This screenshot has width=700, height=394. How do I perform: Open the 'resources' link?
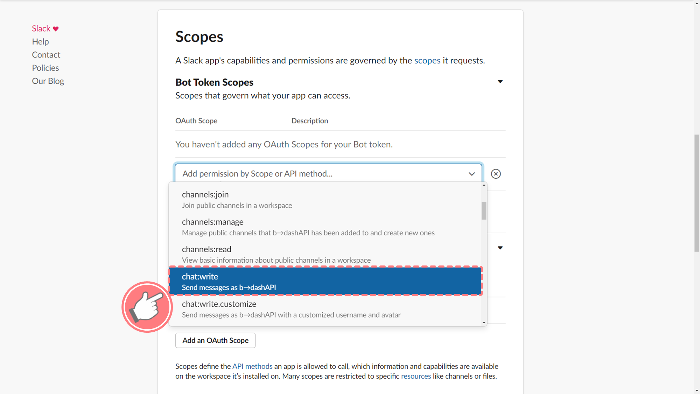(x=416, y=376)
